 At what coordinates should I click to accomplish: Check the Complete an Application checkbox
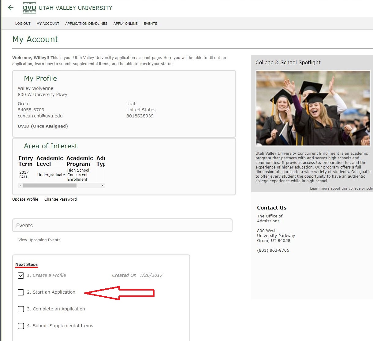click(x=21, y=309)
